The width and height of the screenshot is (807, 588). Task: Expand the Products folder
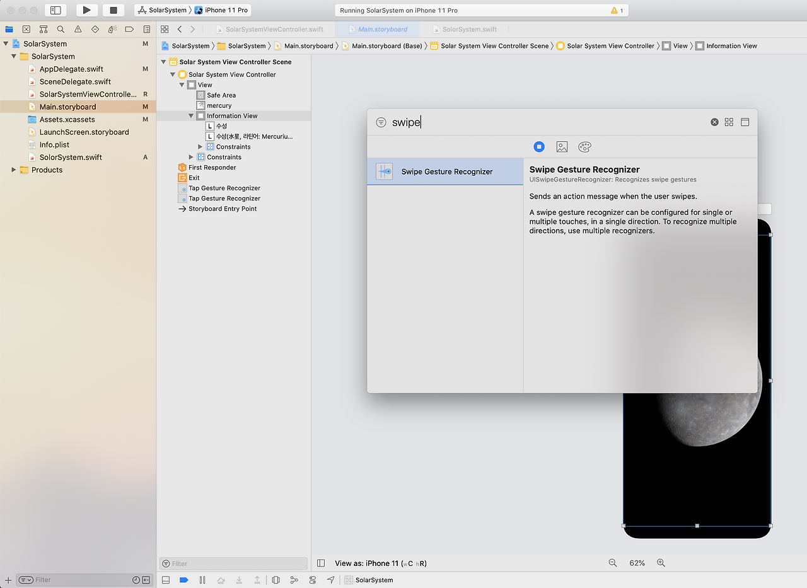pos(14,170)
